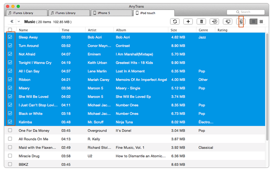Uncheck the Kalimba checkbox
This screenshot has height=171, width=273.
click(x=10, y=122)
